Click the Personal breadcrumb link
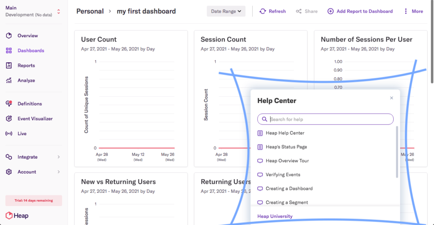This screenshot has height=225, width=434. 90,11
